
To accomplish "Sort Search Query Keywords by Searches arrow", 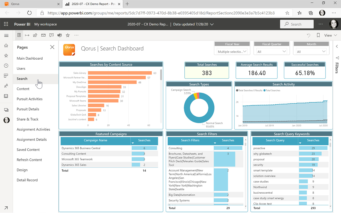I will click(x=300, y=143).
